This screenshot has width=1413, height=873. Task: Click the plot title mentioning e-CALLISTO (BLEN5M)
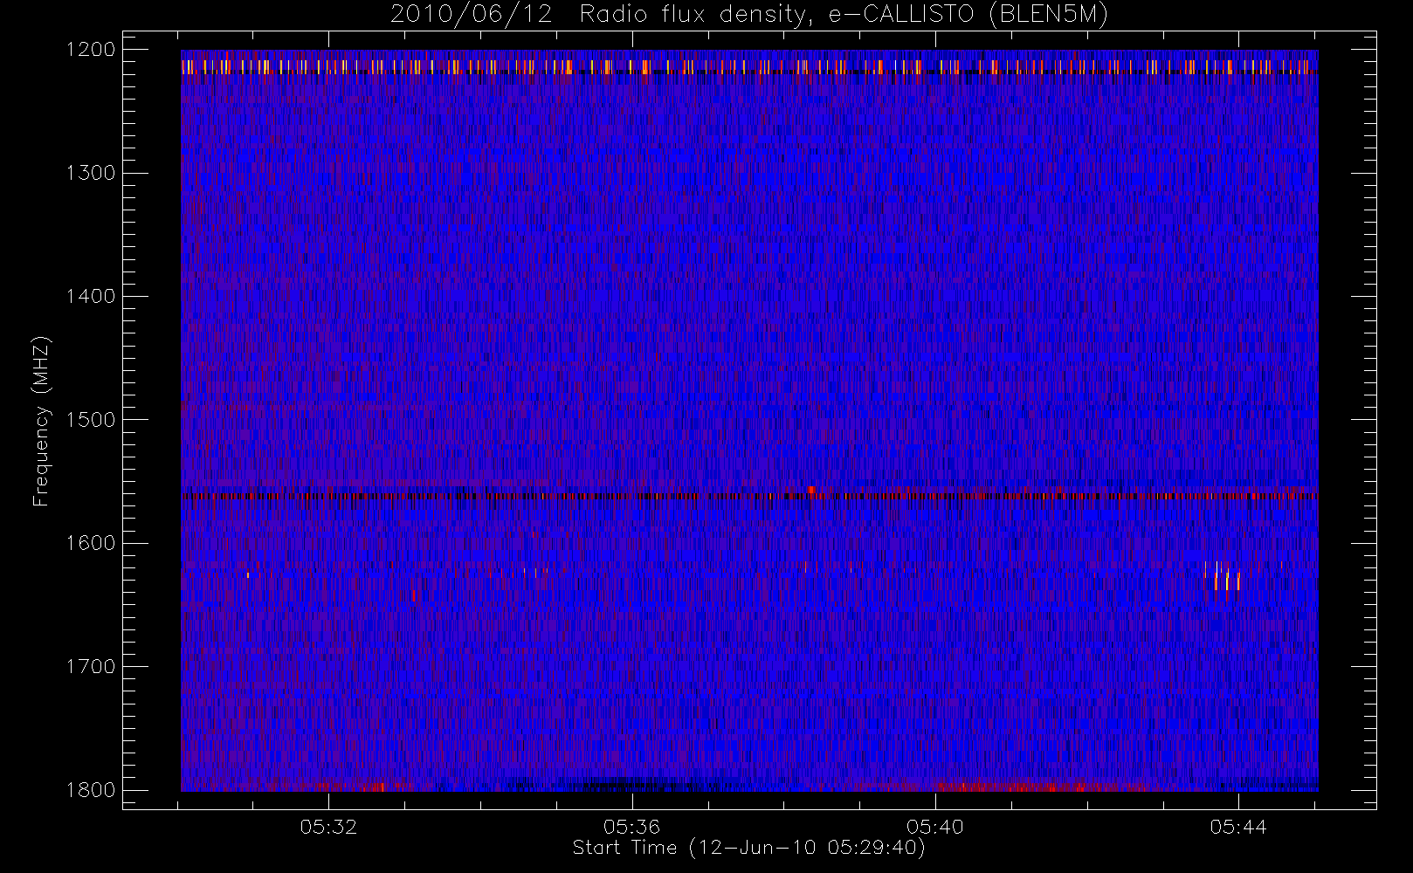click(749, 15)
